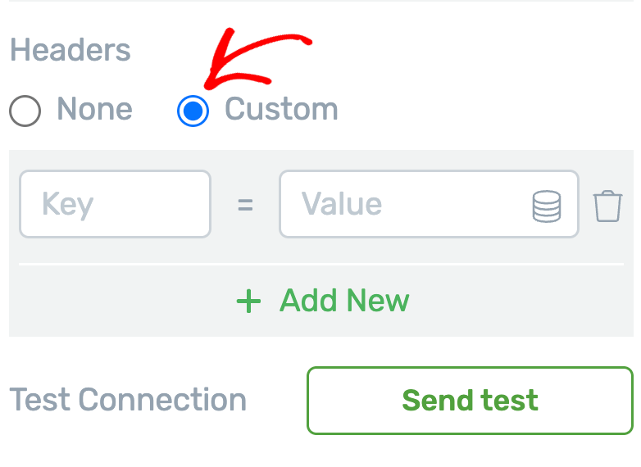Viewport: 641px width, 467px height.
Task: Click the top border line above Headers
Action: click(320, 1)
